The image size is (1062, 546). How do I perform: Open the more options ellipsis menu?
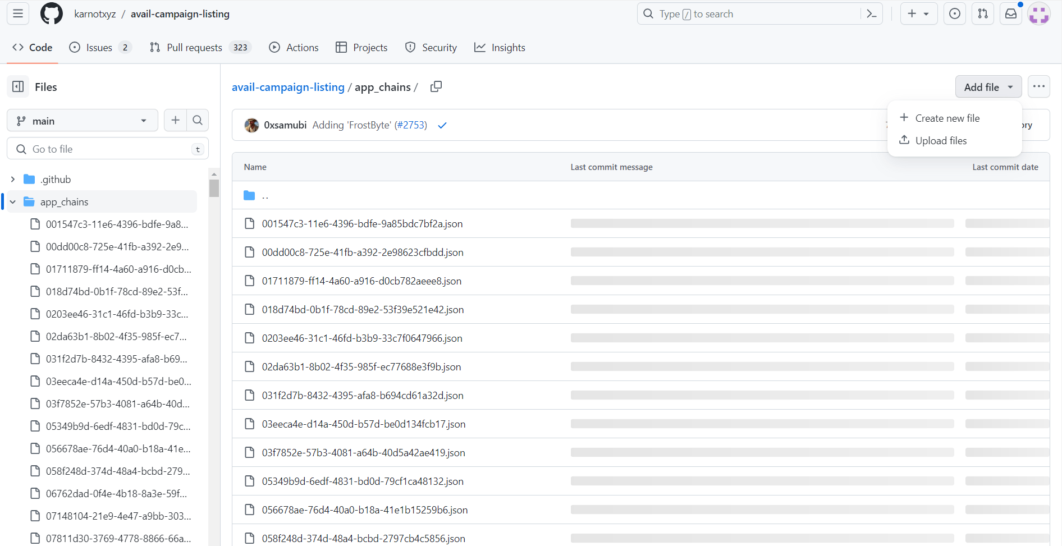[1039, 86]
